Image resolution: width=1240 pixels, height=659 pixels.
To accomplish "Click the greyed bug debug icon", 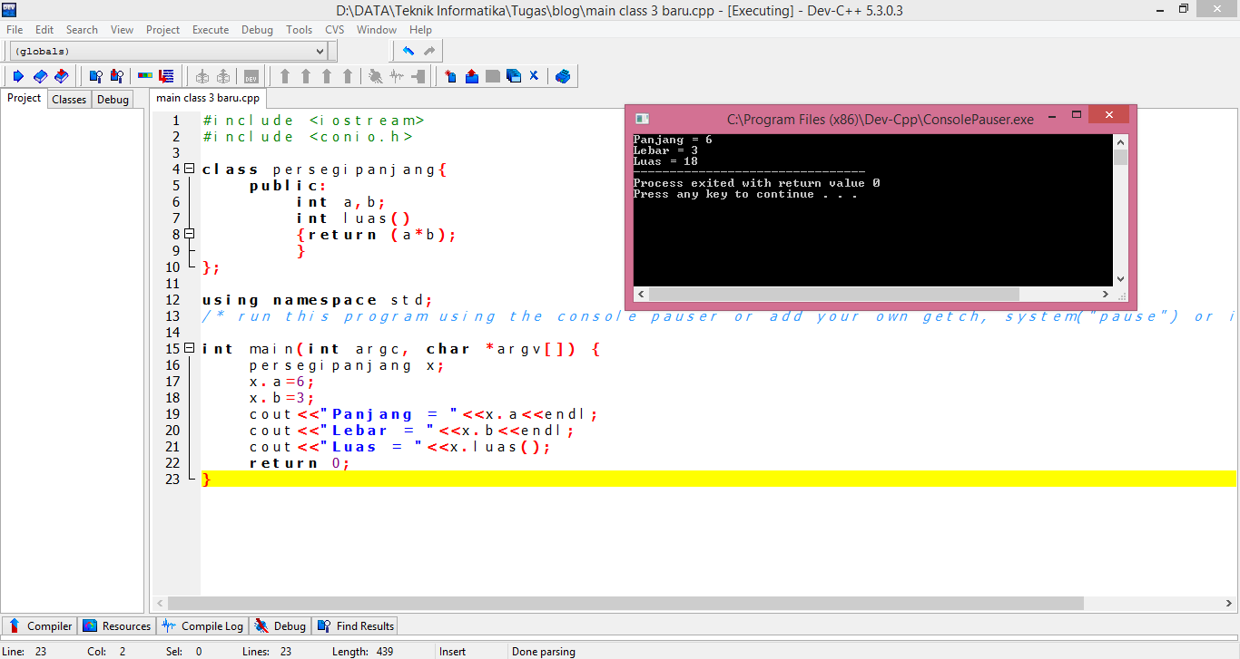I will coord(375,76).
